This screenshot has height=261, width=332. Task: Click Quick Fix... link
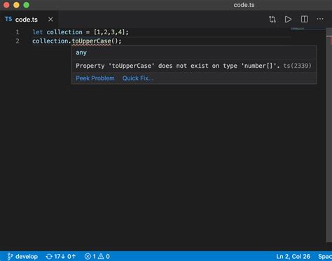138,78
